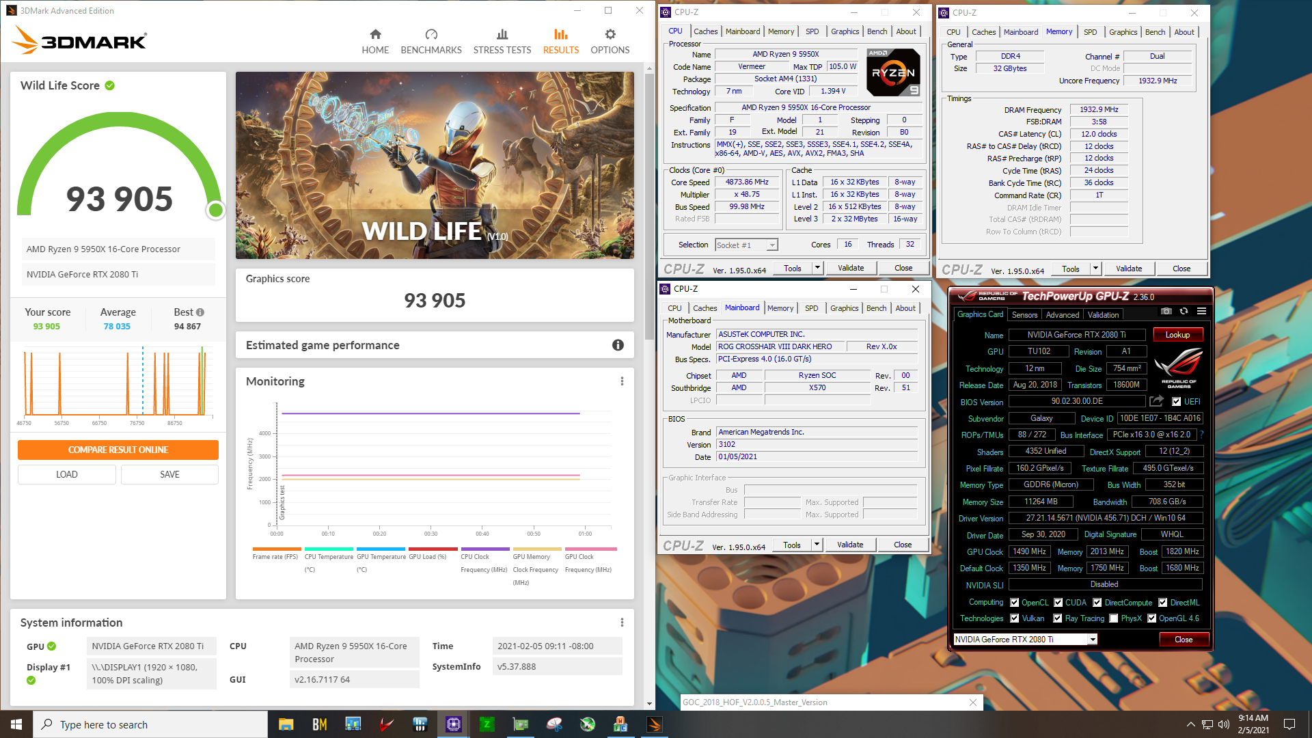Toggle the Vulkan checkbox

coord(1014,618)
